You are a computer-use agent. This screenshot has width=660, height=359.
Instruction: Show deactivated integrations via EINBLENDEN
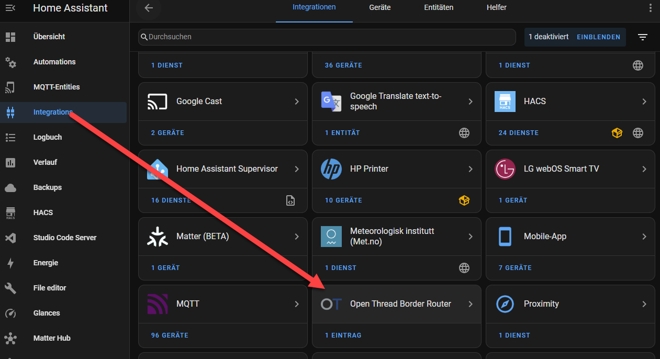[598, 37]
